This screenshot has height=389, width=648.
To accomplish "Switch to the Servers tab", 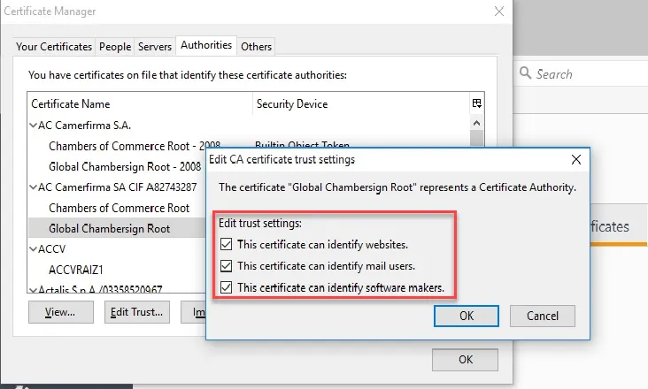I will pos(155,46).
